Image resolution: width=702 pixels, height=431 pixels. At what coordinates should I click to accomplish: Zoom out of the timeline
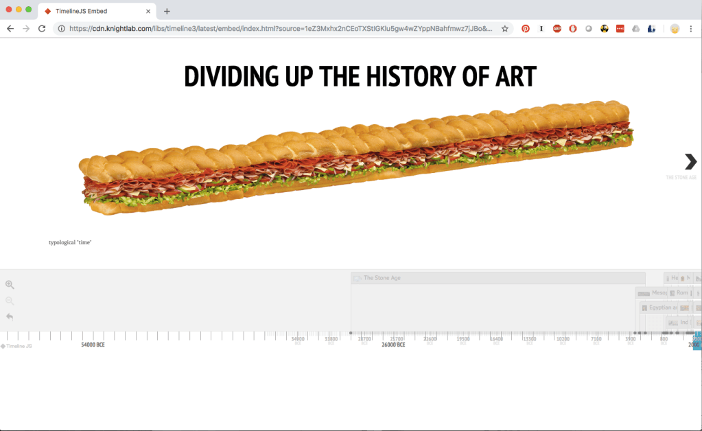tap(10, 301)
